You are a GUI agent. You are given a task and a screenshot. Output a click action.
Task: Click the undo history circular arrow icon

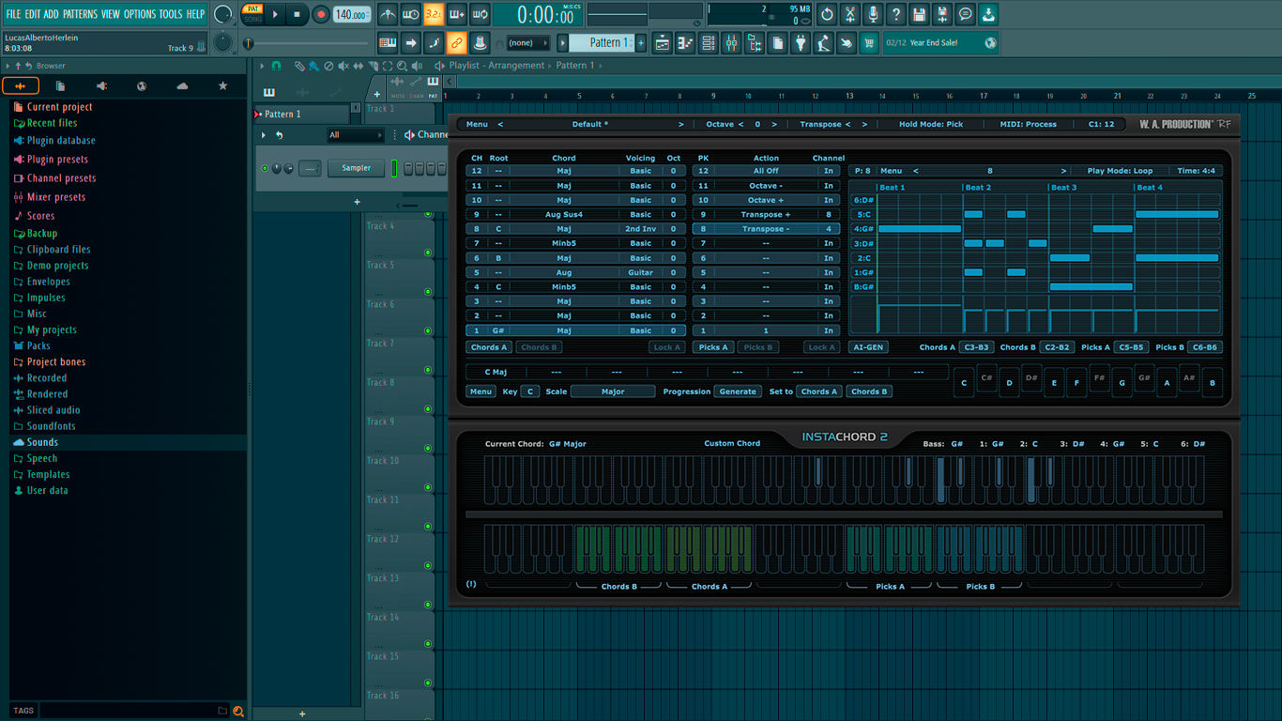827,15
